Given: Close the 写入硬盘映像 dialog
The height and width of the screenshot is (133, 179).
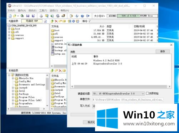Looking at the screenshot, I should [171, 45].
